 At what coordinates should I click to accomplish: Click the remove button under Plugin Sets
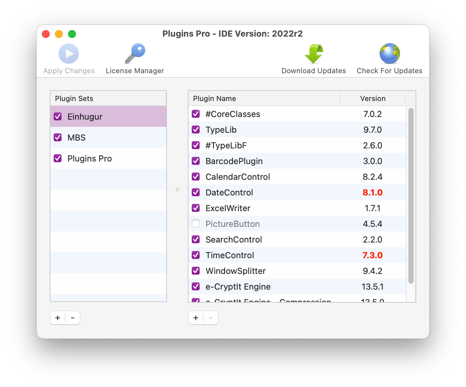coord(73,317)
